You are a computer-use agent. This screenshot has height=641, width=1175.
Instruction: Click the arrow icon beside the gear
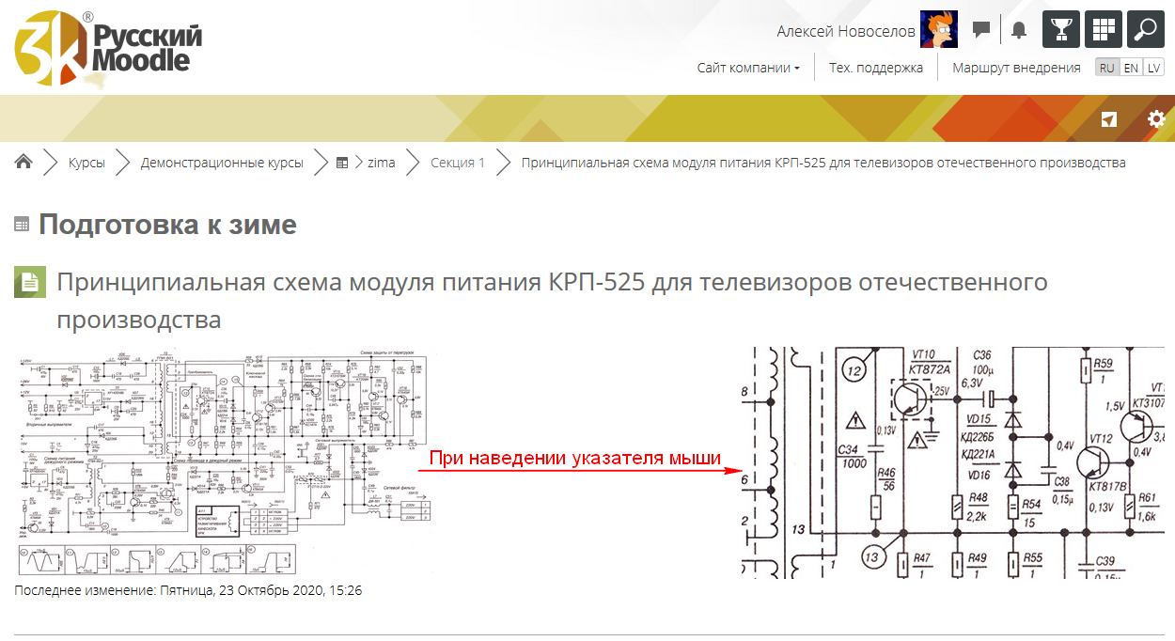click(1110, 119)
